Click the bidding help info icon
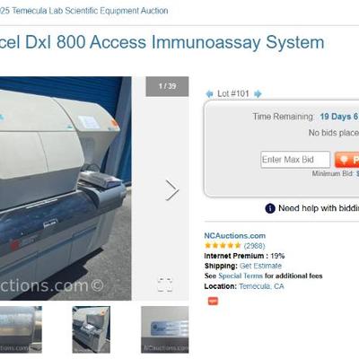 (x=270, y=208)
